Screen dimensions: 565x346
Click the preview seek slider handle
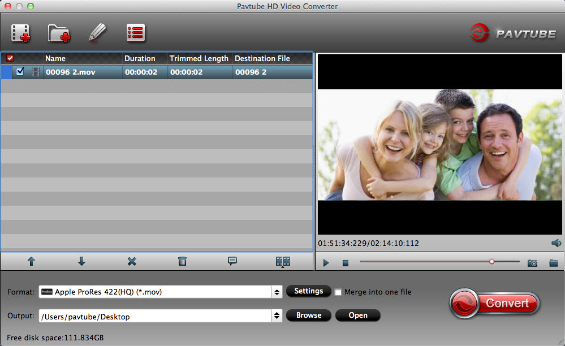[x=491, y=262]
